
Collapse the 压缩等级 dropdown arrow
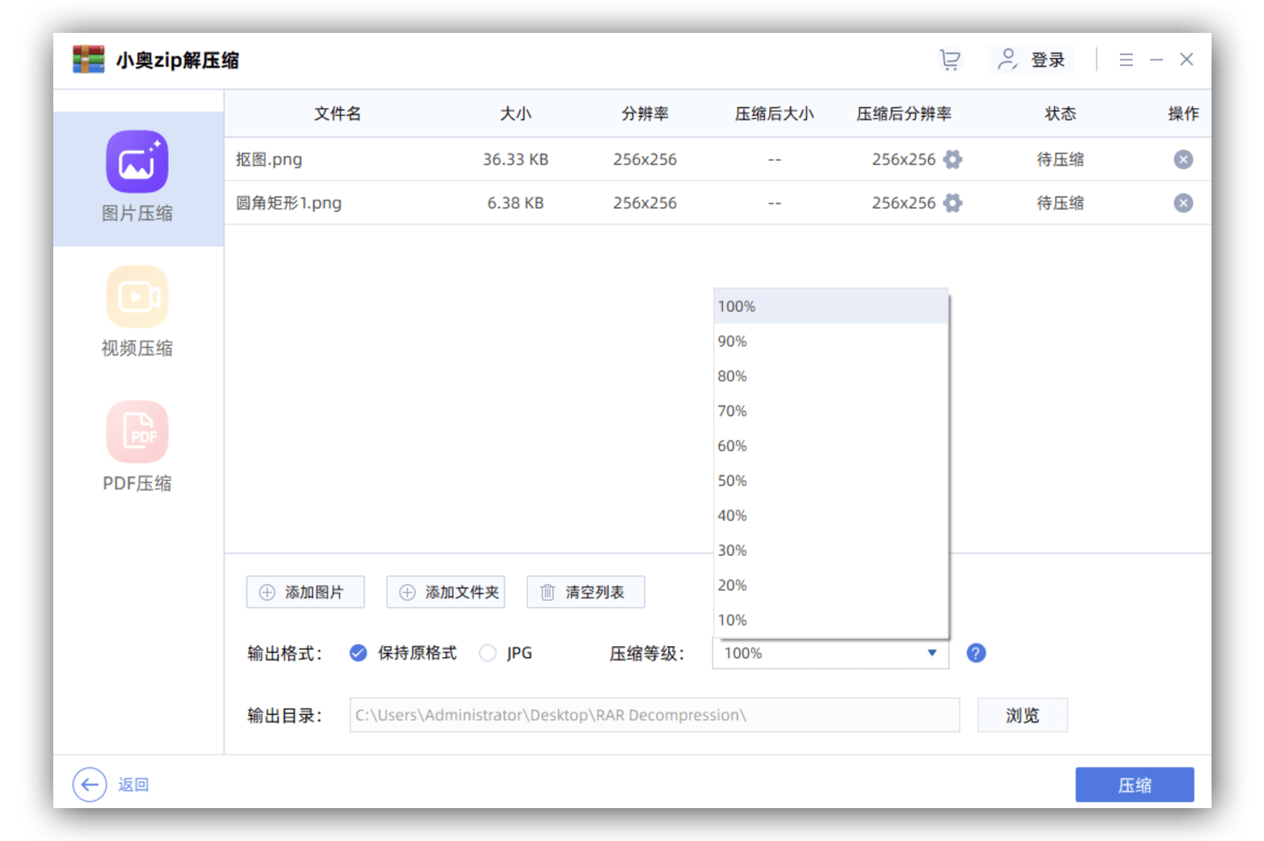tap(932, 653)
